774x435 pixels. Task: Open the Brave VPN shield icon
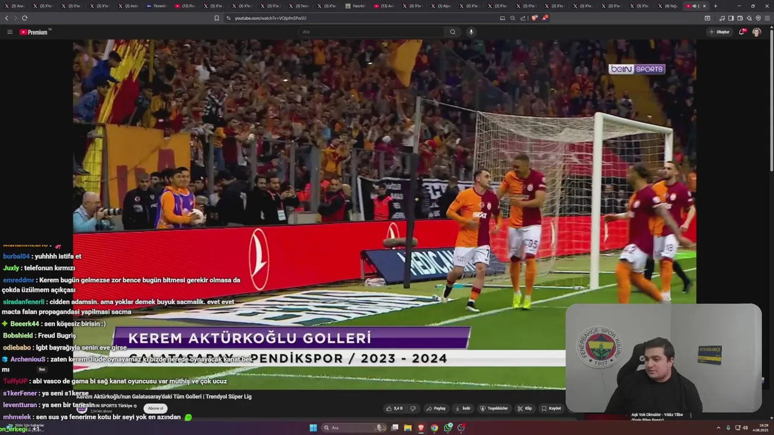(758, 18)
